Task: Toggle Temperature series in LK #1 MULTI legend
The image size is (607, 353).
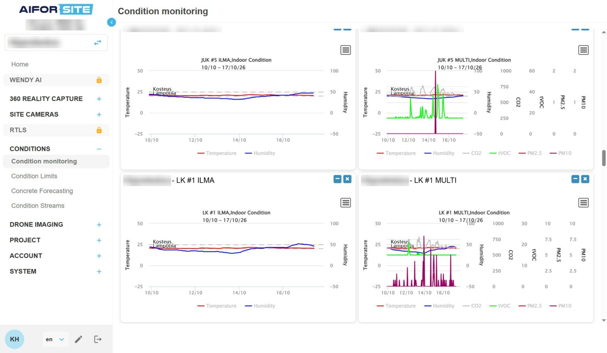Action: [x=396, y=306]
